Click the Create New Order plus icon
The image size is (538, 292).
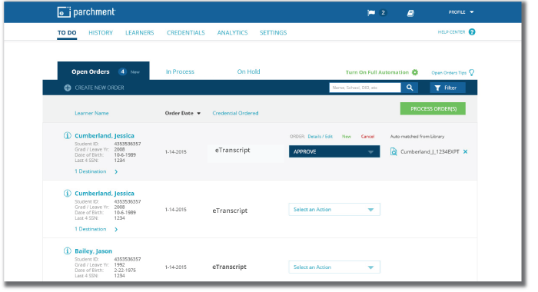[68, 88]
